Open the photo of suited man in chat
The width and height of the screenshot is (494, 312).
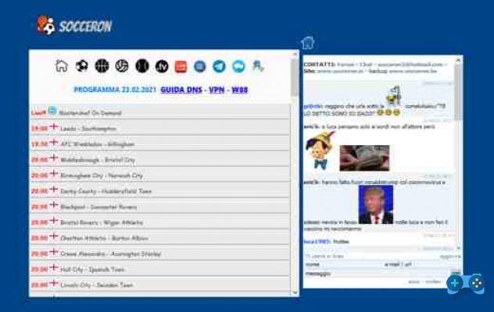click(x=376, y=204)
